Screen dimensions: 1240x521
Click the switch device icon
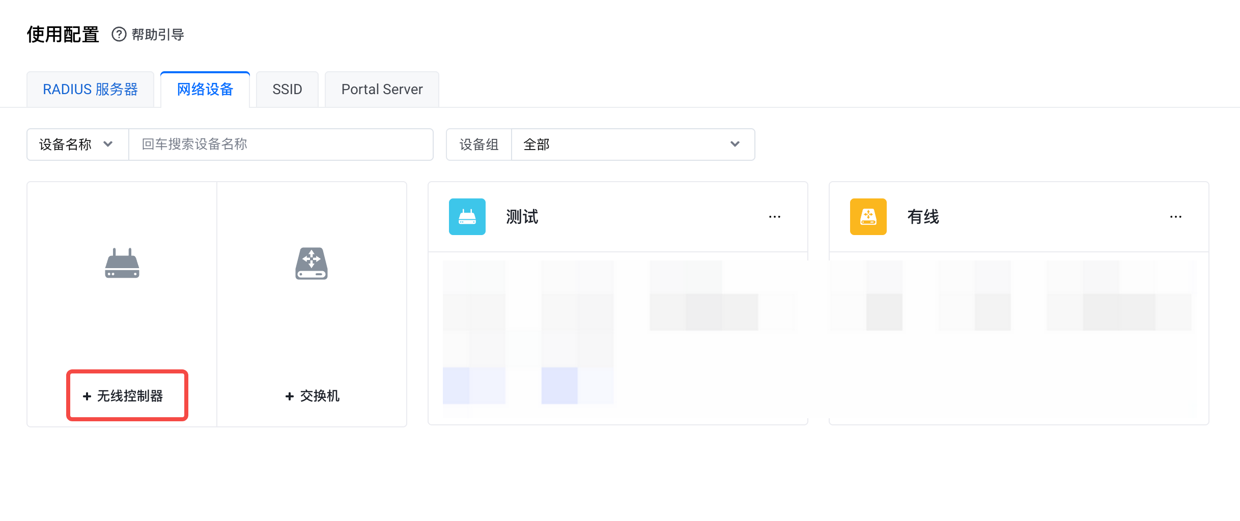pos(312,263)
